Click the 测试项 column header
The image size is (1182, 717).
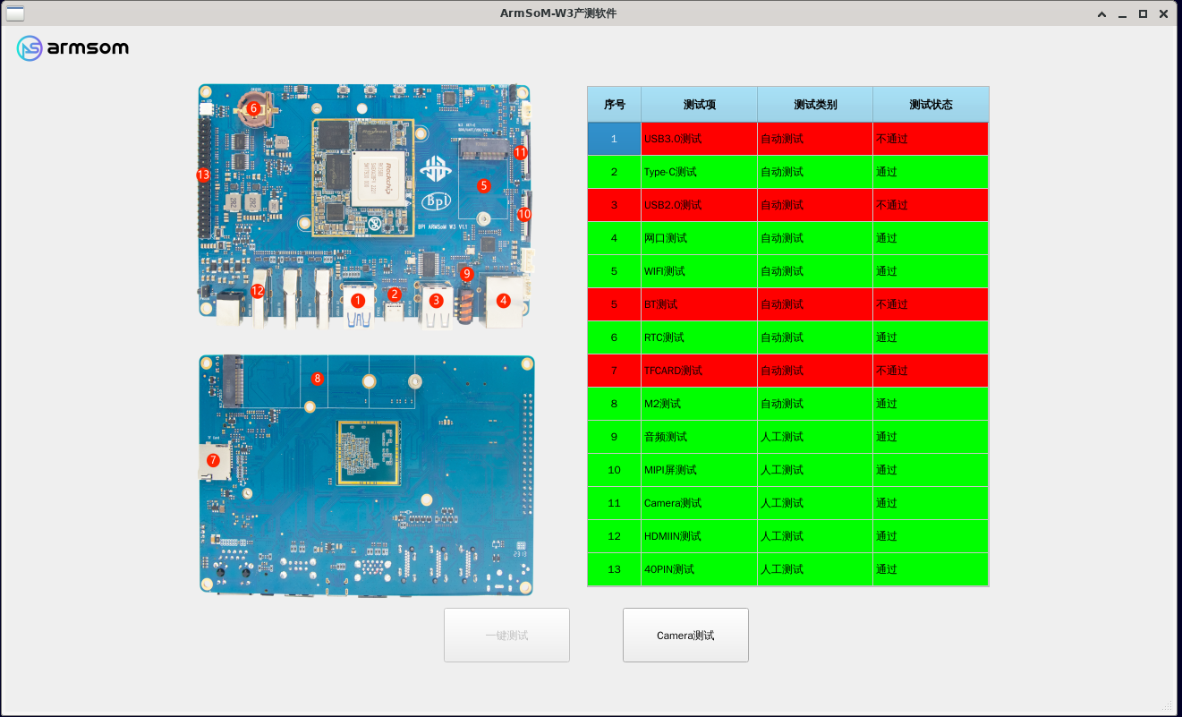(700, 105)
